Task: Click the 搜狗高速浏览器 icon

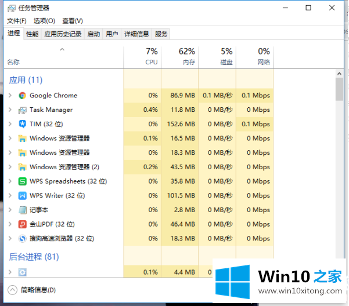Action: [x=22, y=239]
